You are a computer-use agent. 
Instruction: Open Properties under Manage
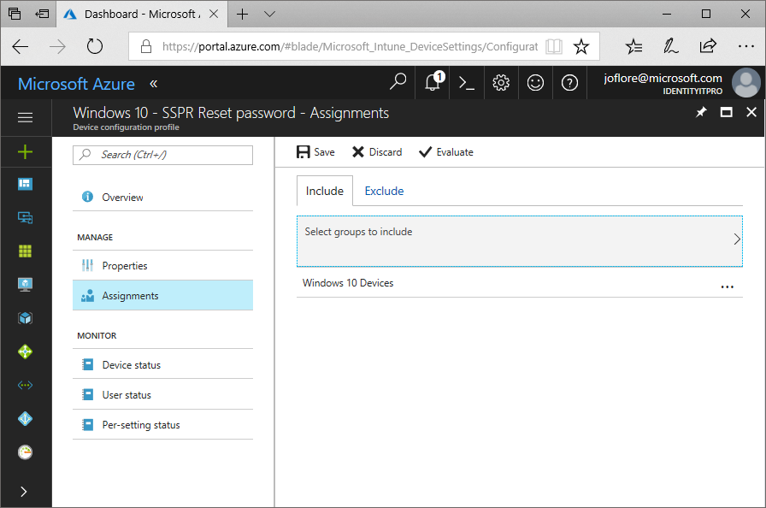pos(162,266)
